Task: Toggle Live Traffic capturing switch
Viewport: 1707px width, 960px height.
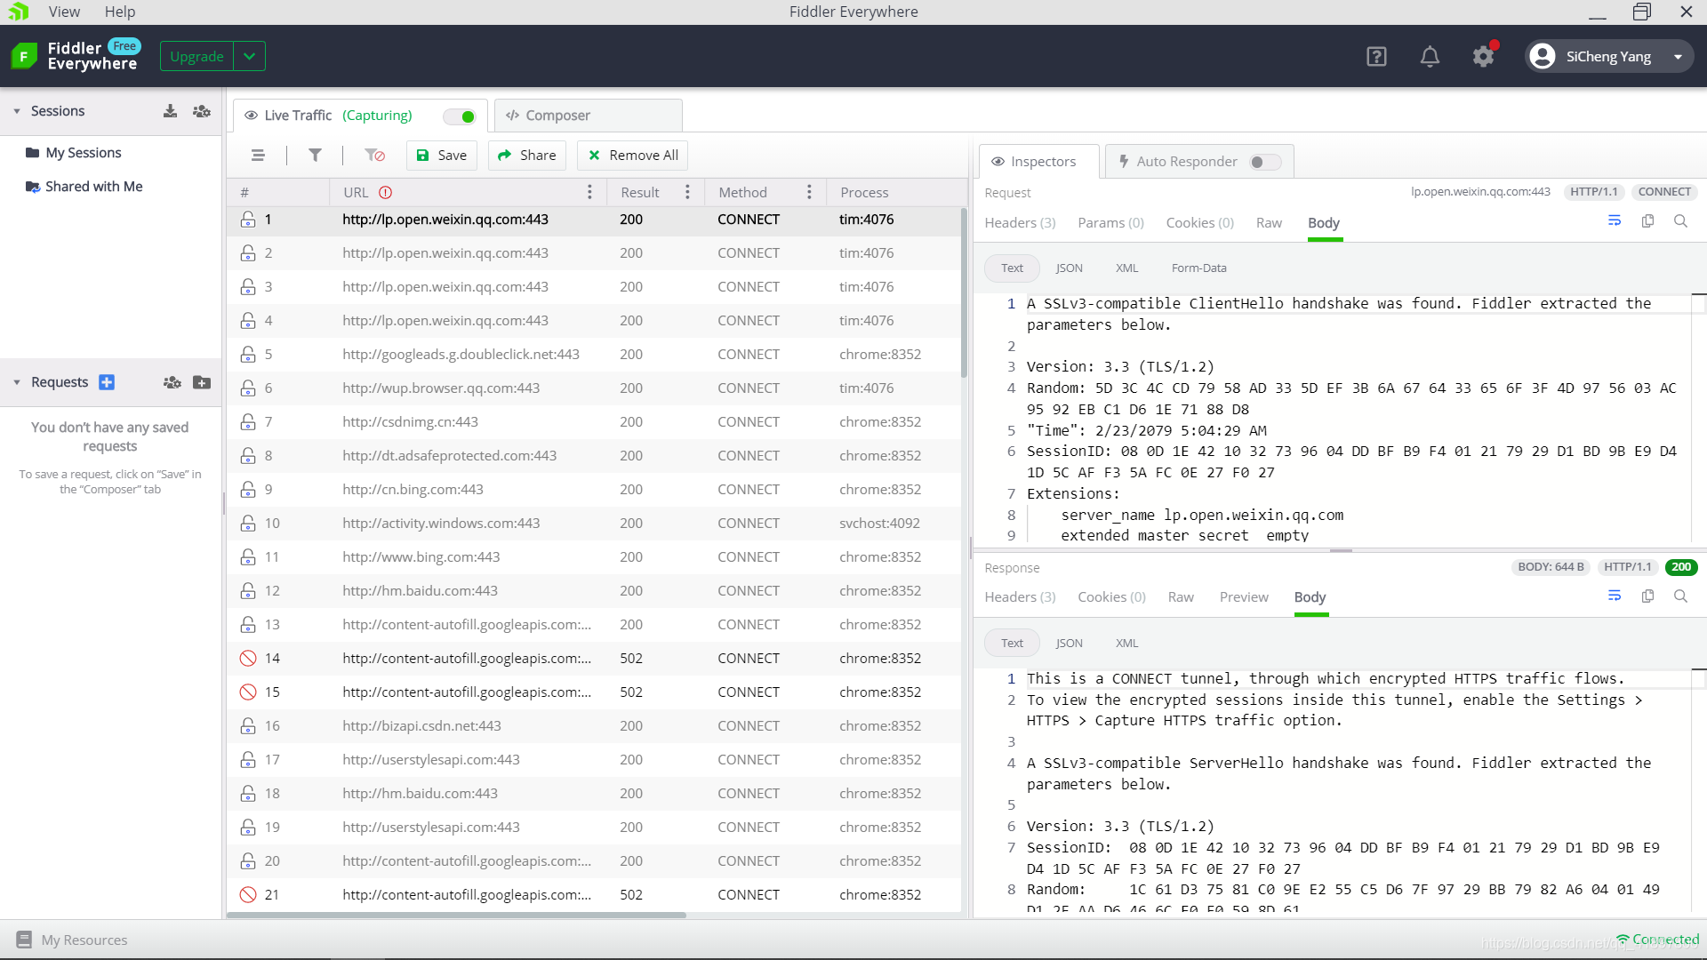Action: pyautogui.click(x=461, y=116)
